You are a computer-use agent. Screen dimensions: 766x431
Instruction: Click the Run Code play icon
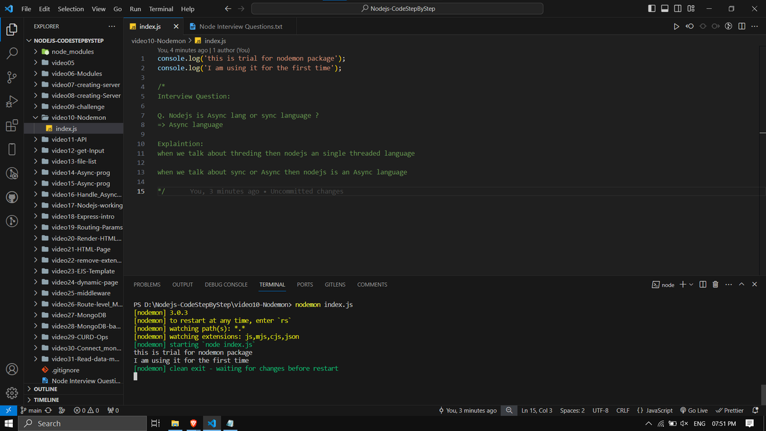(x=677, y=27)
